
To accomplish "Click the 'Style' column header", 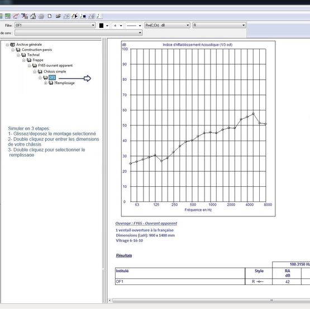I will coord(259,273).
